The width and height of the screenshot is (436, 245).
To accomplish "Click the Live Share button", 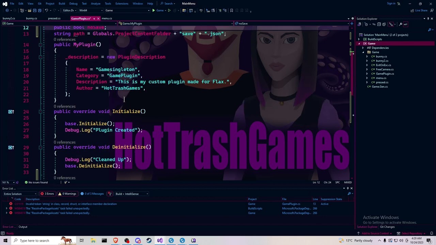I will 419,11.
